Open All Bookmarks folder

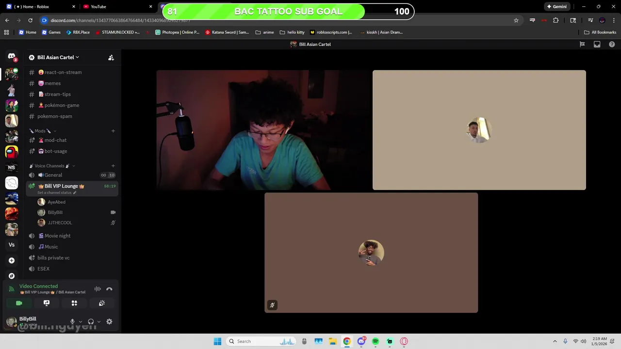pyautogui.click(x=600, y=32)
